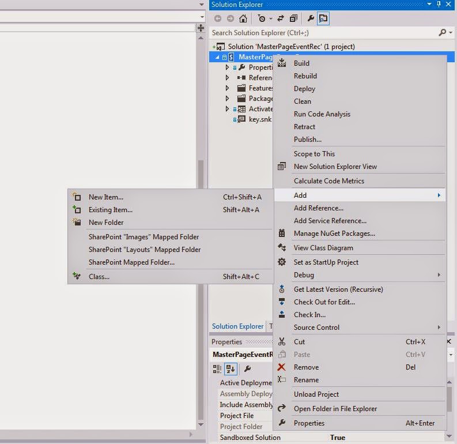Open the search options dropdown arrow

click(x=451, y=32)
